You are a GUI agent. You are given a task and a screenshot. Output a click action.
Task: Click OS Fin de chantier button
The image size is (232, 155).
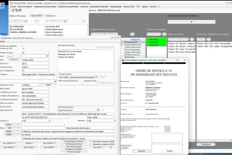(74, 152)
